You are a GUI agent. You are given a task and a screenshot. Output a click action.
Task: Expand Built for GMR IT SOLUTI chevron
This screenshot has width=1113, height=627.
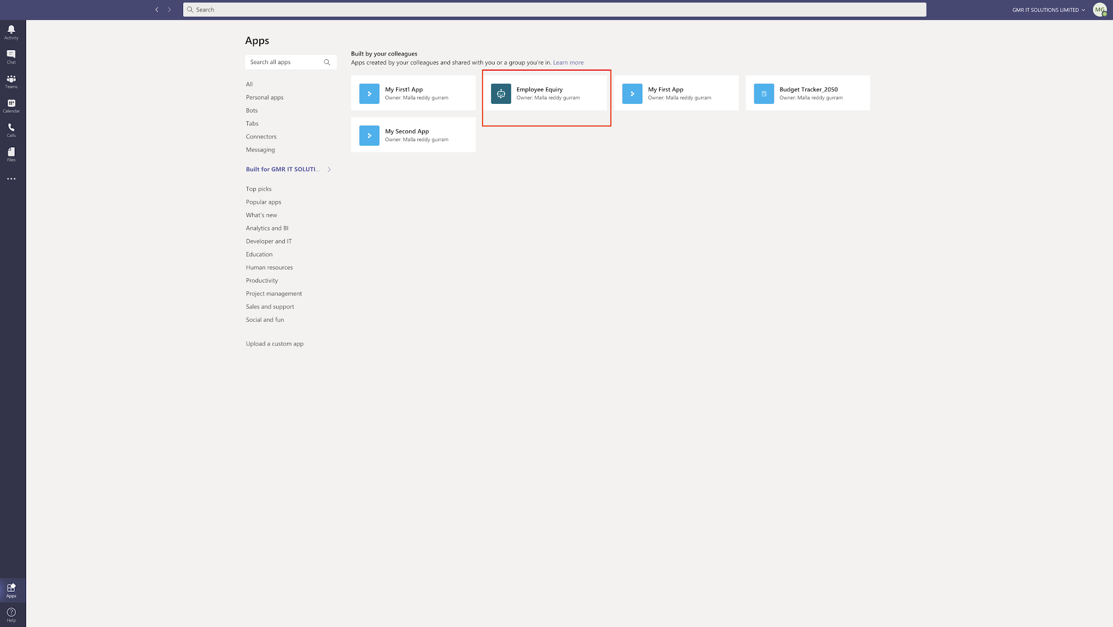(x=329, y=170)
